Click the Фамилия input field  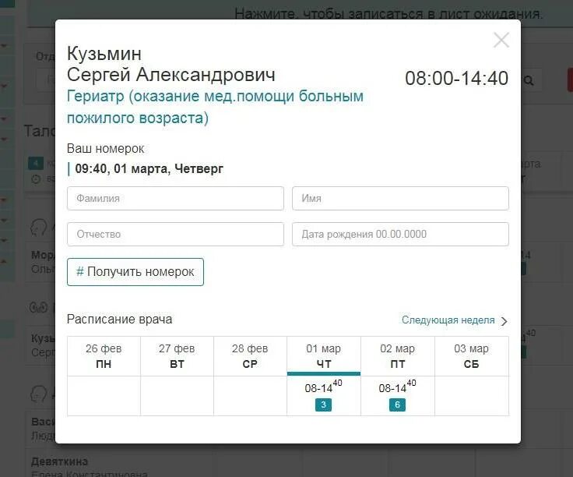click(x=175, y=198)
